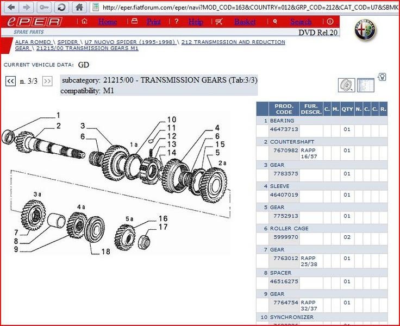Select part code 7764754
This screenshot has height=326, width=400.
click(286, 303)
